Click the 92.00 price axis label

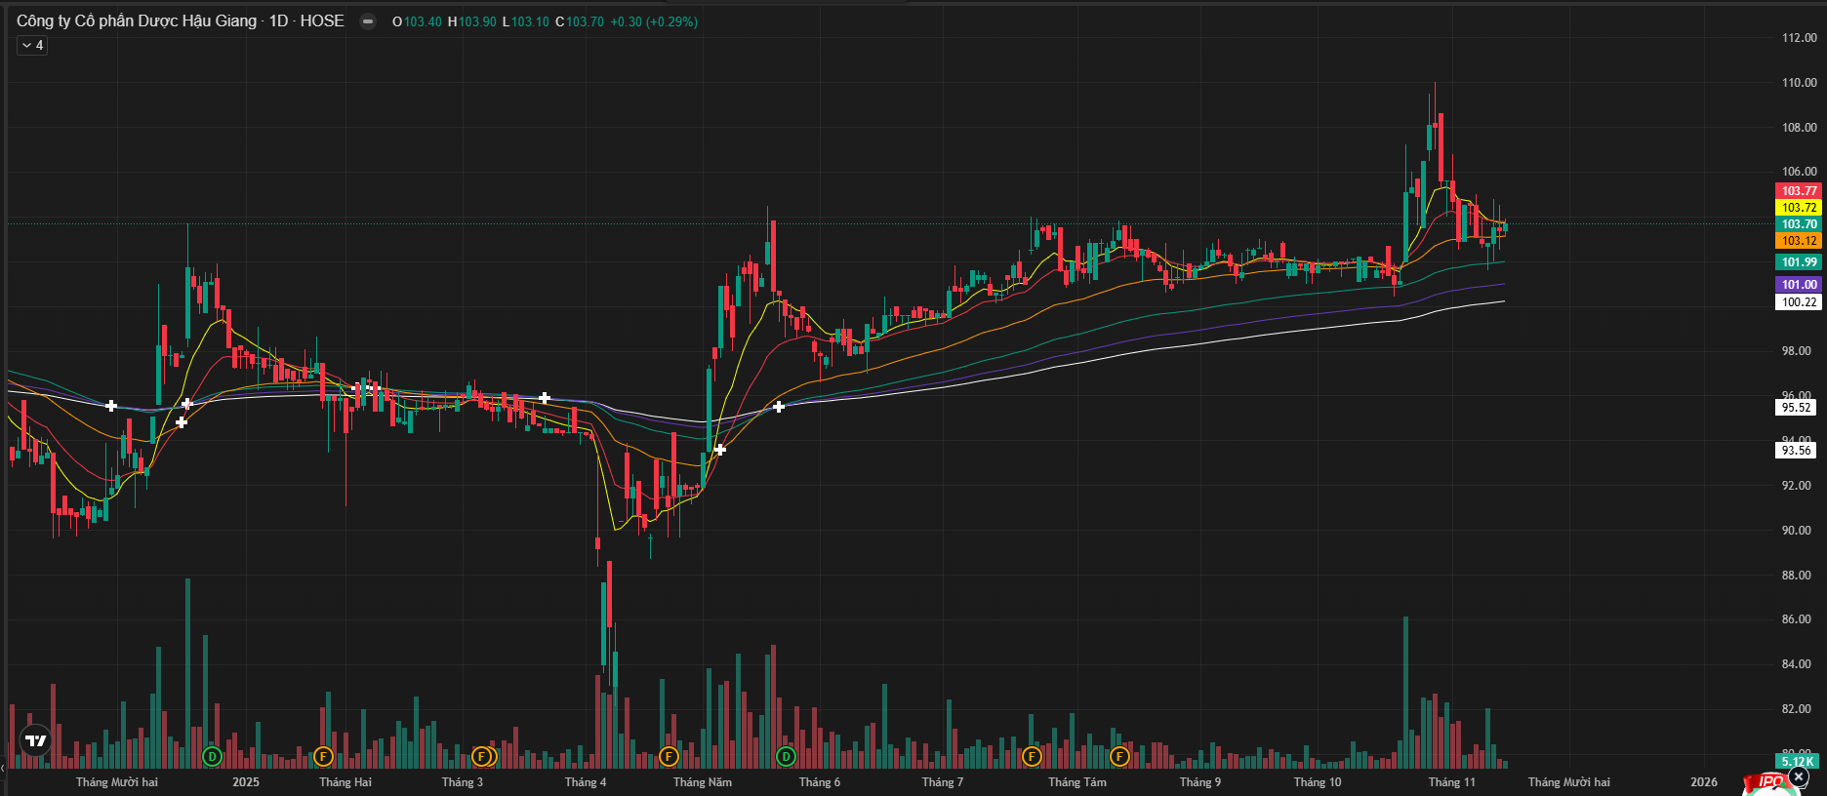[x=1797, y=486]
